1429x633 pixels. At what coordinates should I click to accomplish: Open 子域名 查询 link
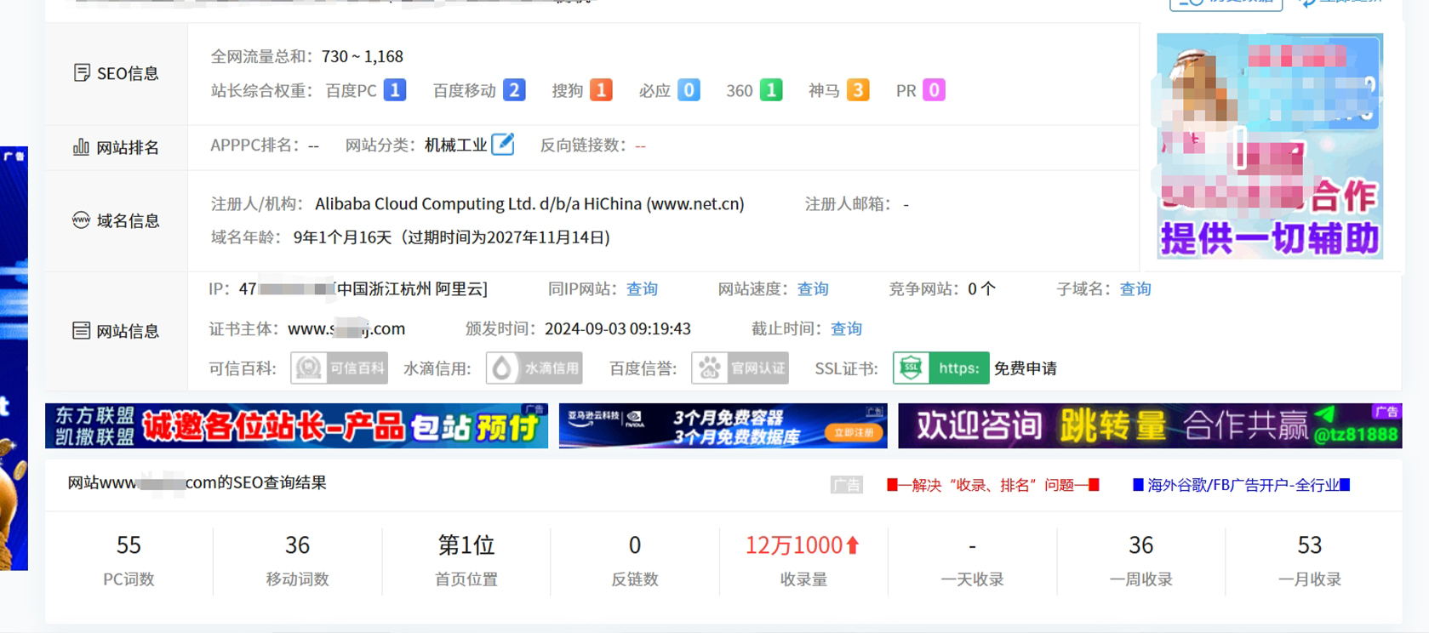pos(1135,289)
